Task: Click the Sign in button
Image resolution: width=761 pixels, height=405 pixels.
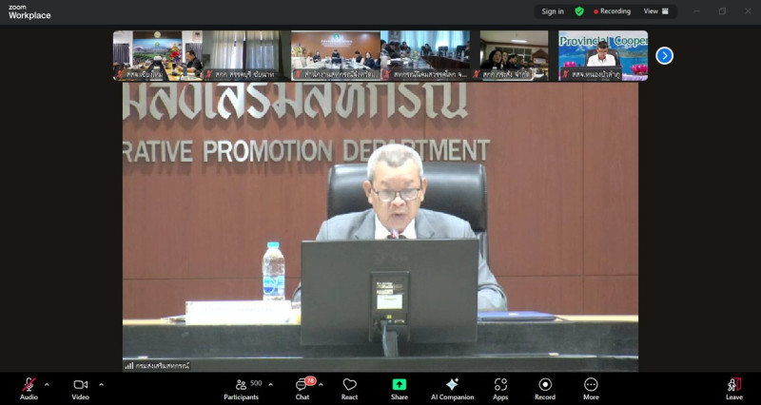Action: pyautogui.click(x=553, y=11)
